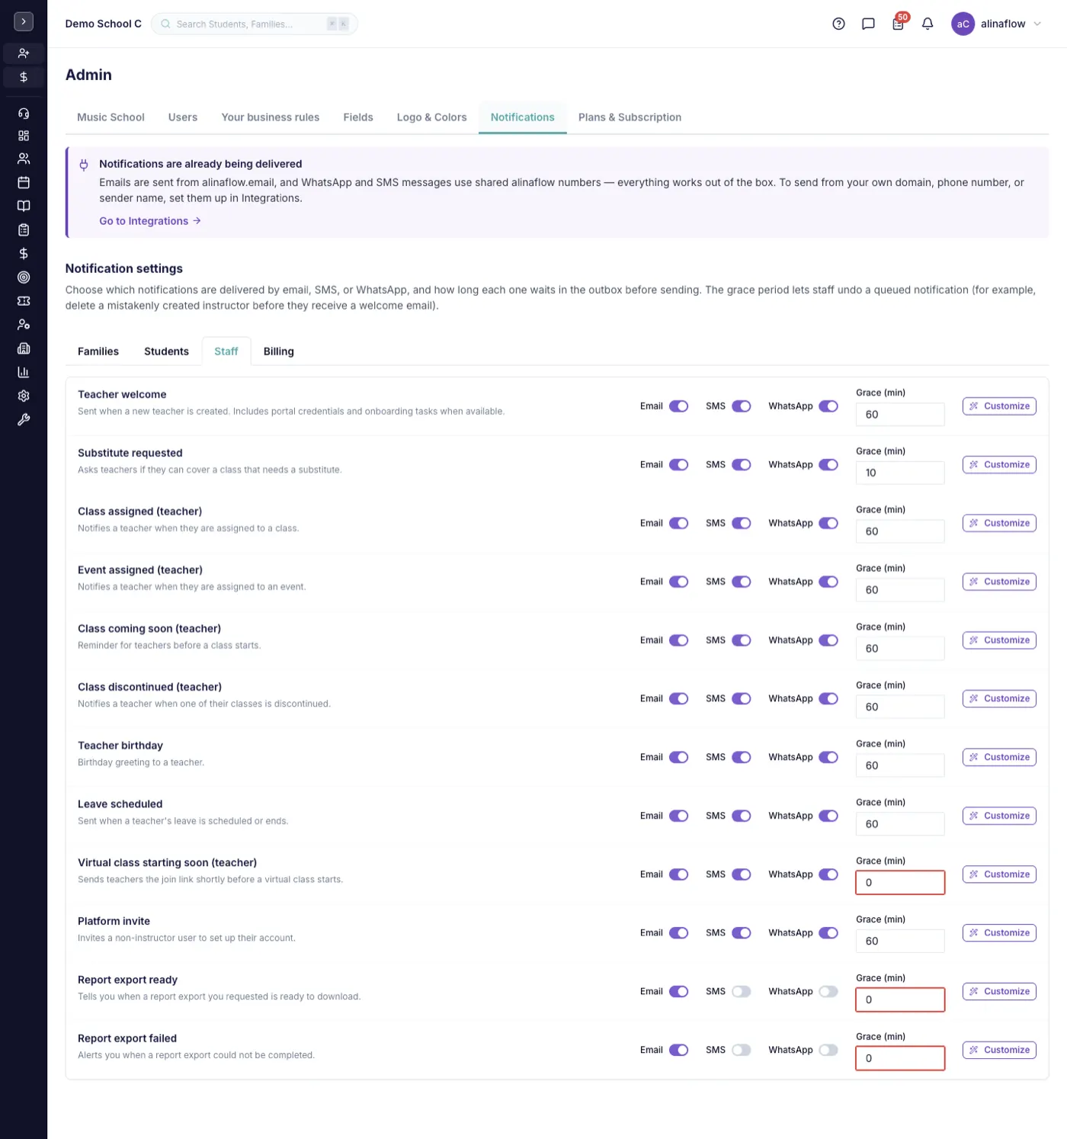Select the Billing notification tab
The image size is (1067, 1139).
[x=279, y=351]
